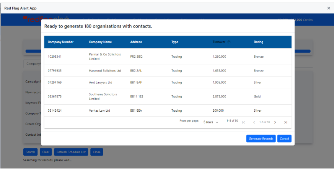The width and height of the screenshot is (334, 169).
Task: Sort by the Turnover column arrow
Action: coord(229,42)
